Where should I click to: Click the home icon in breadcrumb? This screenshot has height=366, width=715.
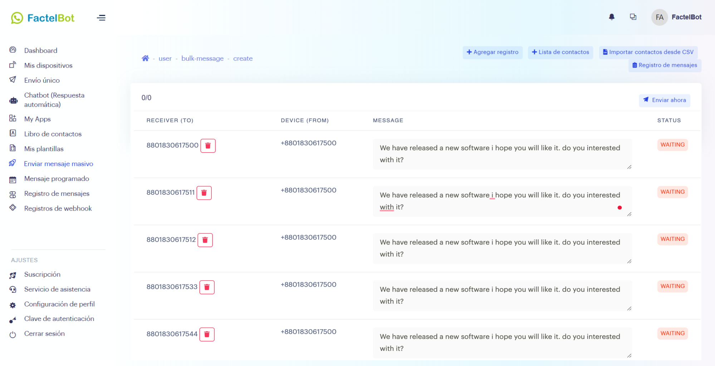pyautogui.click(x=145, y=58)
